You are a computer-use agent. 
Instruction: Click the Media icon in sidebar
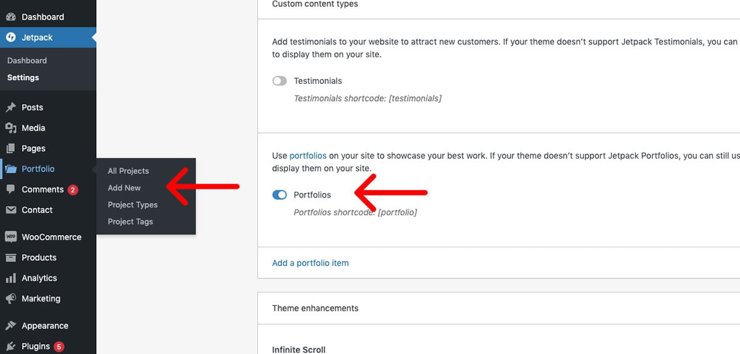[x=10, y=128]
